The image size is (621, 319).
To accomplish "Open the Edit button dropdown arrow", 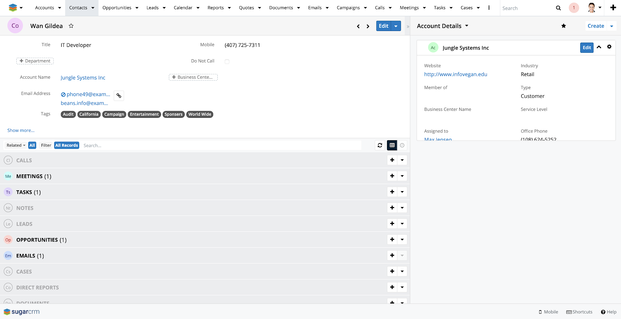I will (x=396, y=26).
